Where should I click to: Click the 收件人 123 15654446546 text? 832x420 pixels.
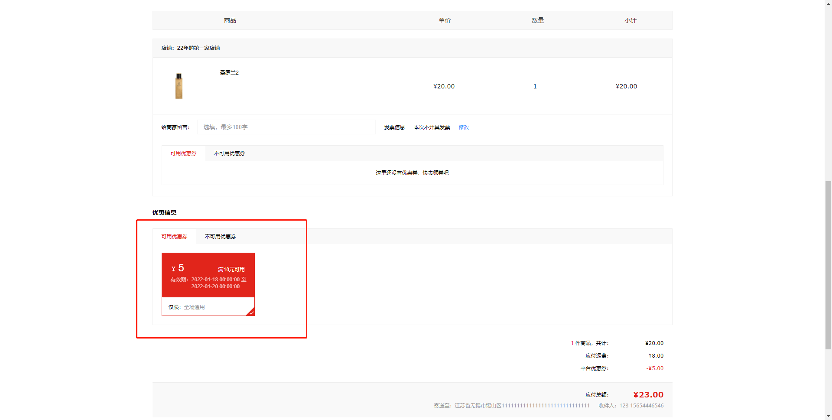631,405
